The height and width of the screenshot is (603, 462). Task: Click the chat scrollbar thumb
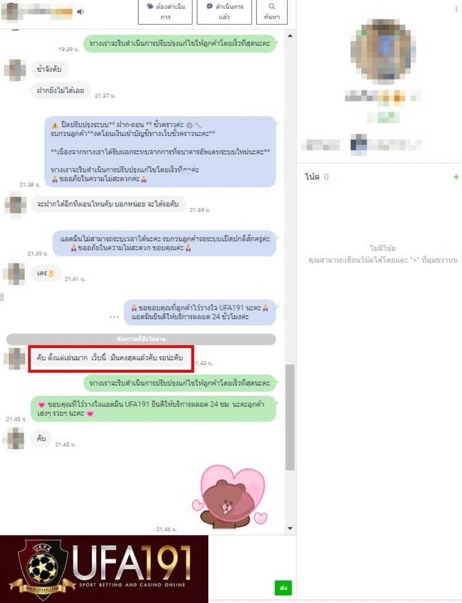pos(290,418)
